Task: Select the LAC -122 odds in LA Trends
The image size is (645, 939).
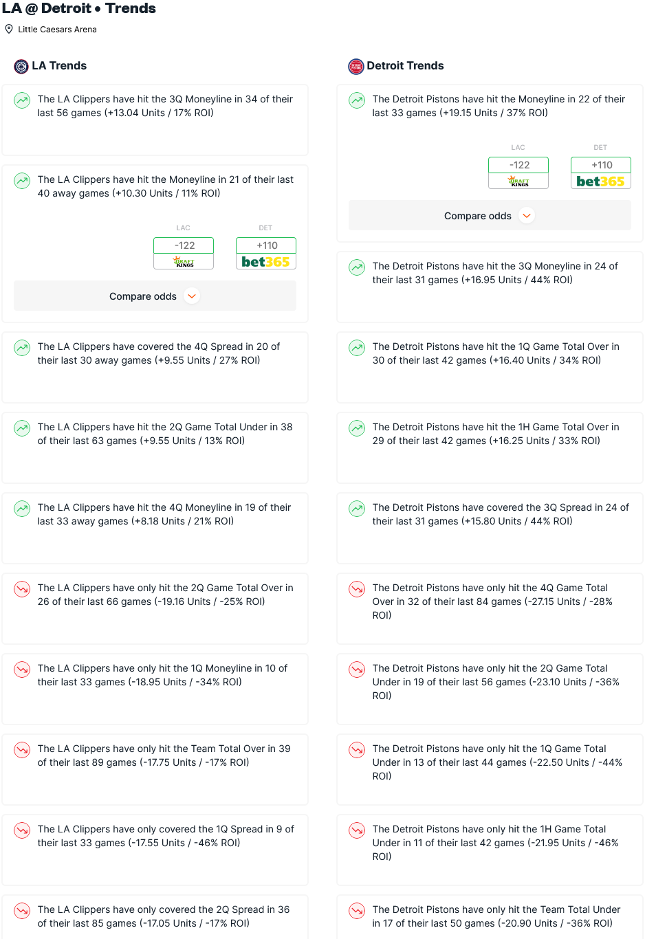Action: coord(184,245)
